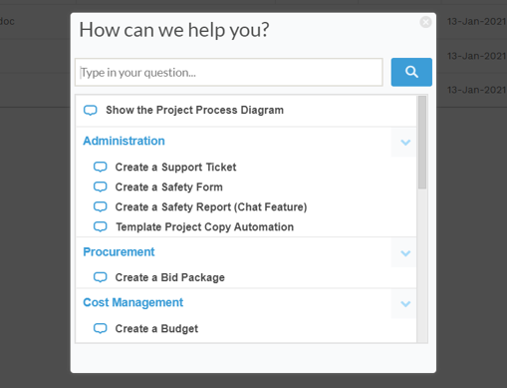
Task: Click chat icon beside Create a Safety Report
Action: pyautogui.click(x=100, y=206)
